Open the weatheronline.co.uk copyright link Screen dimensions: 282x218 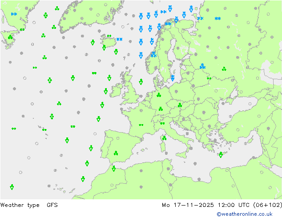pos(245,214)
